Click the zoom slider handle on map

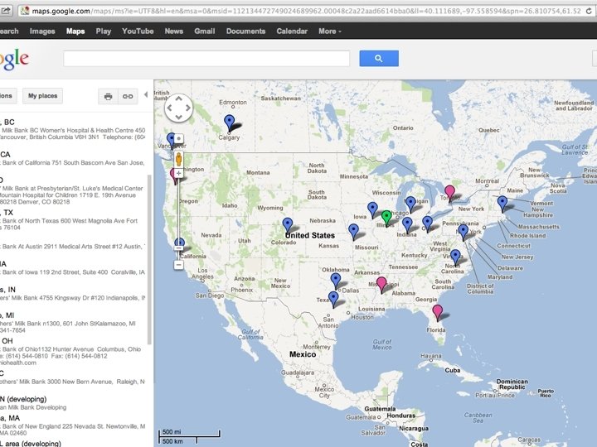[178, 248]
